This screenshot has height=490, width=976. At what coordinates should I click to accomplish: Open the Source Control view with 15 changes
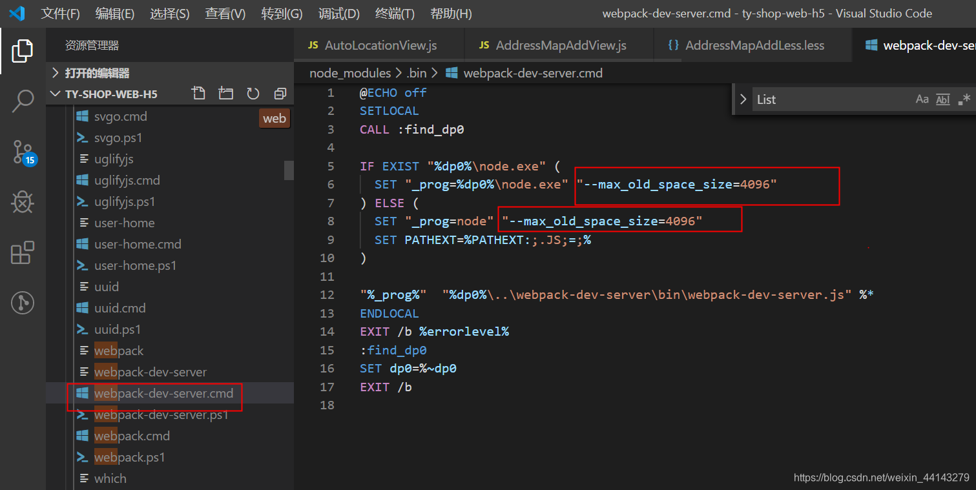click(x=23, y=152)
